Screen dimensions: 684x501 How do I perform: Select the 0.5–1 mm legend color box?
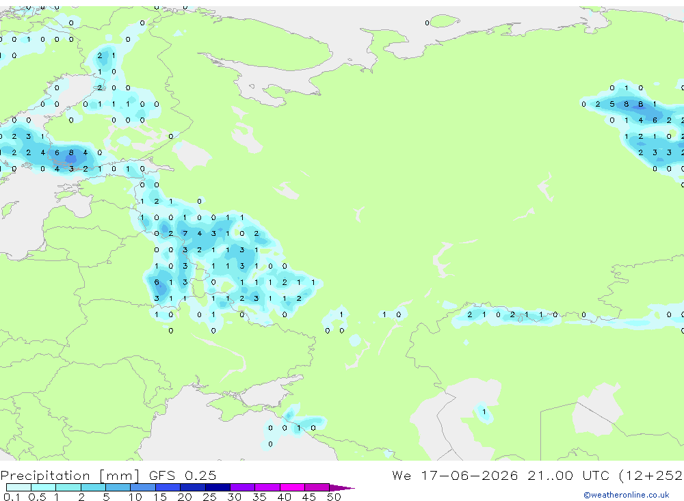tap(44, 487)
